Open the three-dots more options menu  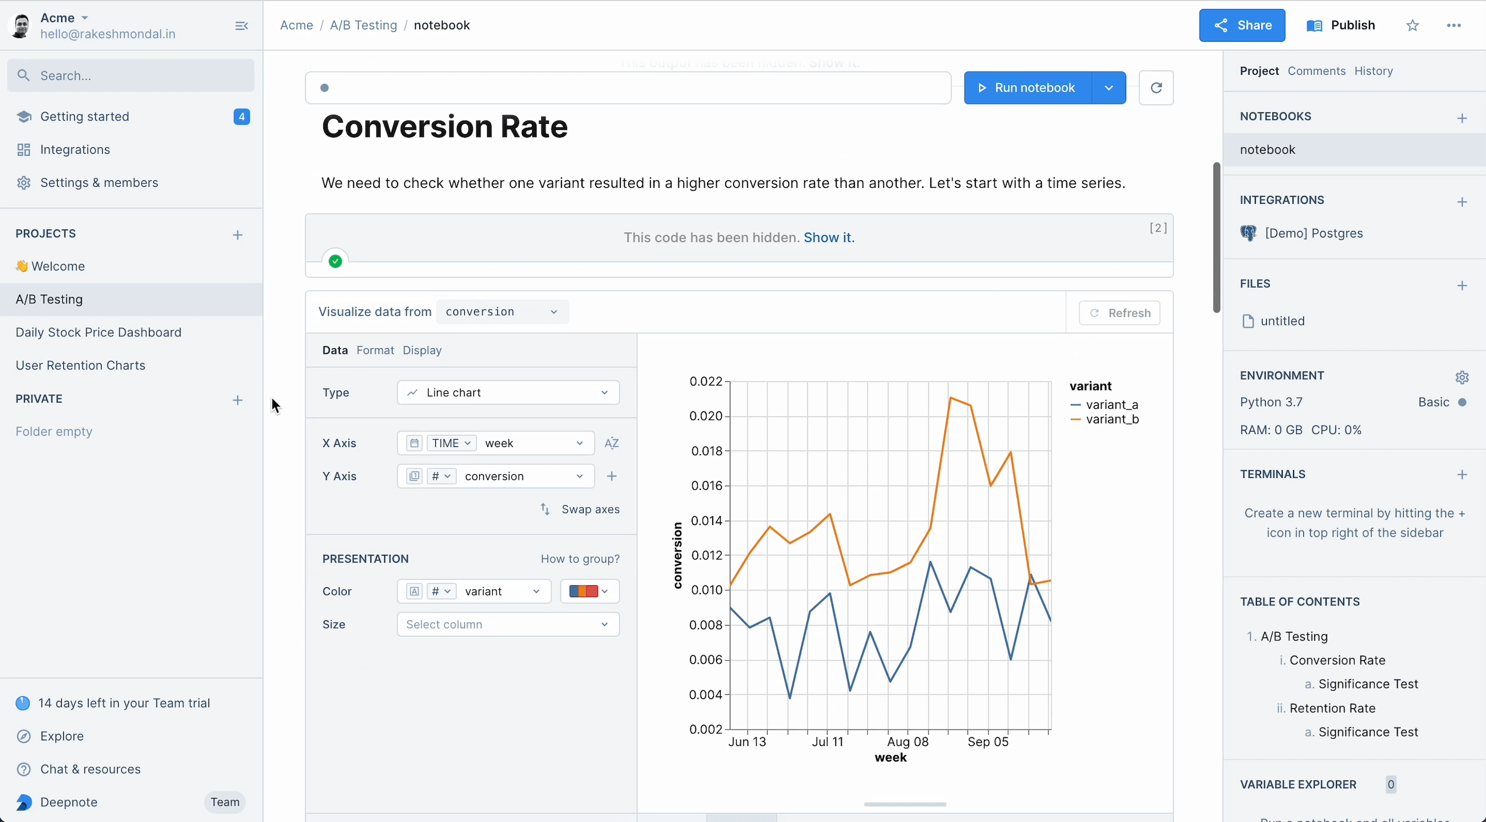pyautogui.click(x=1453, y=25)
